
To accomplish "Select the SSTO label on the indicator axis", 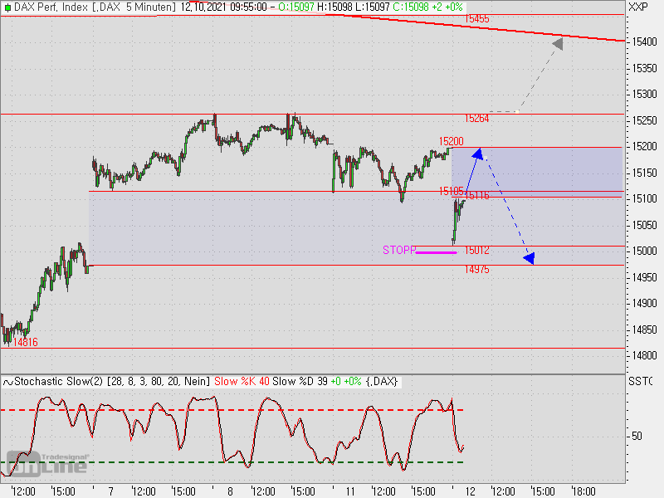I will coord(639,382).
